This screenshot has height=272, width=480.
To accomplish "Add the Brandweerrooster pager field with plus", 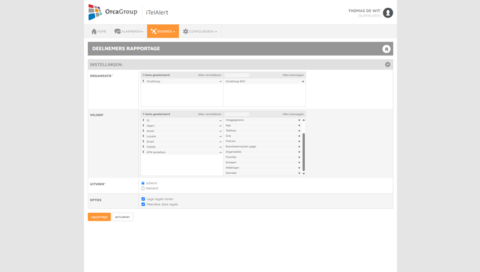I will (299, 147).
